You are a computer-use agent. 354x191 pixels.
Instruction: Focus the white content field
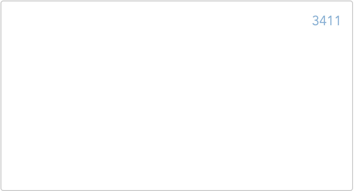coord(177,96)
